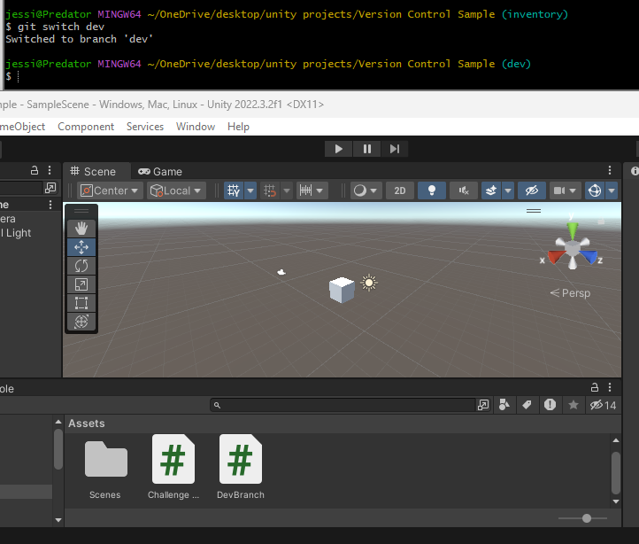The height and width of the screenshot is (544, 639).
Task: Select the camera gizmo in scene
Action: click(x=281, y=272)
